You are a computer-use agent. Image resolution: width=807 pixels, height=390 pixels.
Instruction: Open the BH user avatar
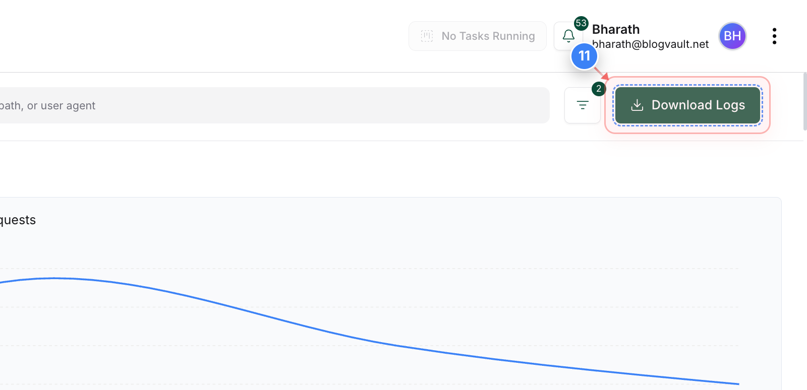click(x=732, y=36)
